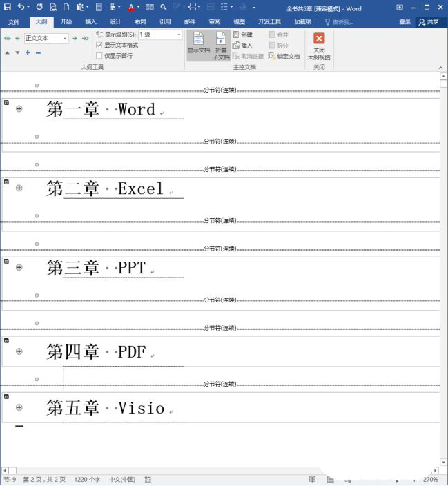
Task: Undo the last action
Action: point(21,7)
